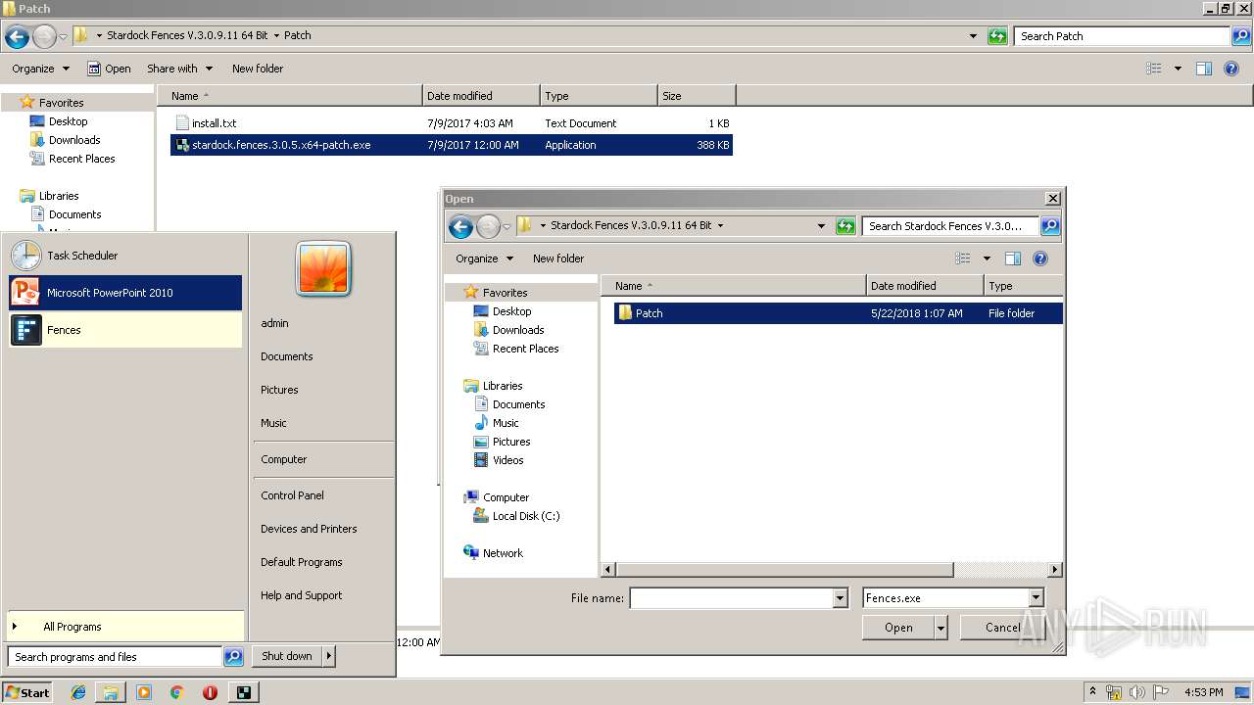Viewport: 1254px width, 705px height.
Task: Click Search programs and files box
Action: [115, 657]
